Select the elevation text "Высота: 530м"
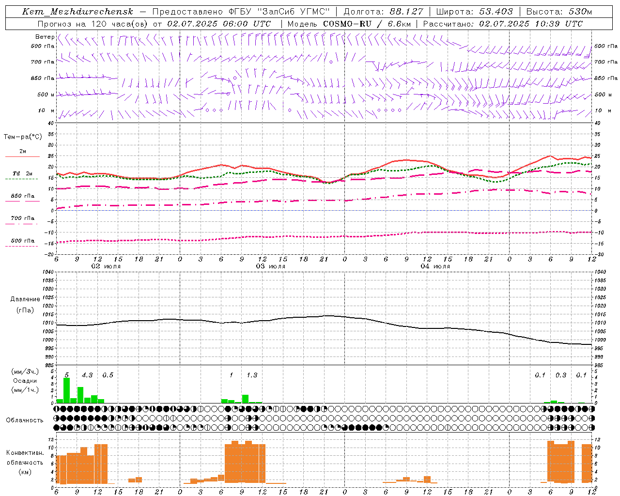The height and width of the screenshot is (496, 620). [559, 12]
